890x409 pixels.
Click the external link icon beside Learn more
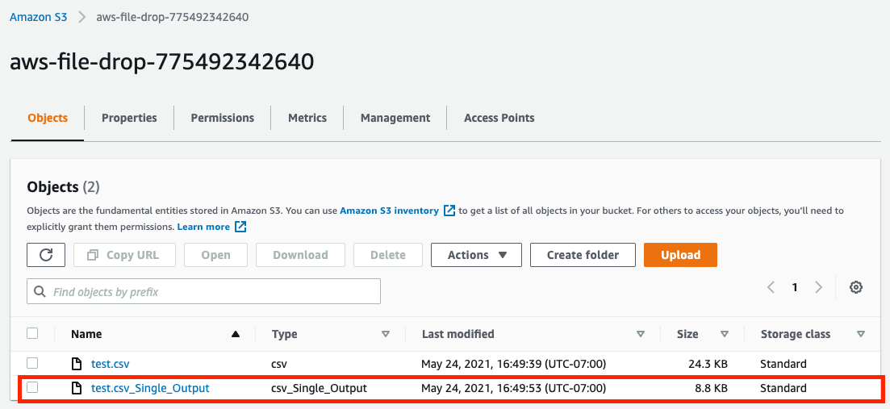(x=240, y=227)
